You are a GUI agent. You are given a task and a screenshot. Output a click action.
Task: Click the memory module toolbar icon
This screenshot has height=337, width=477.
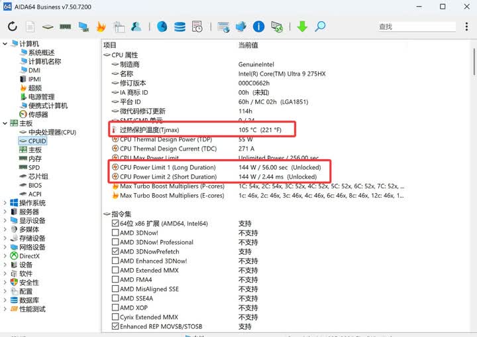(66, 27)
